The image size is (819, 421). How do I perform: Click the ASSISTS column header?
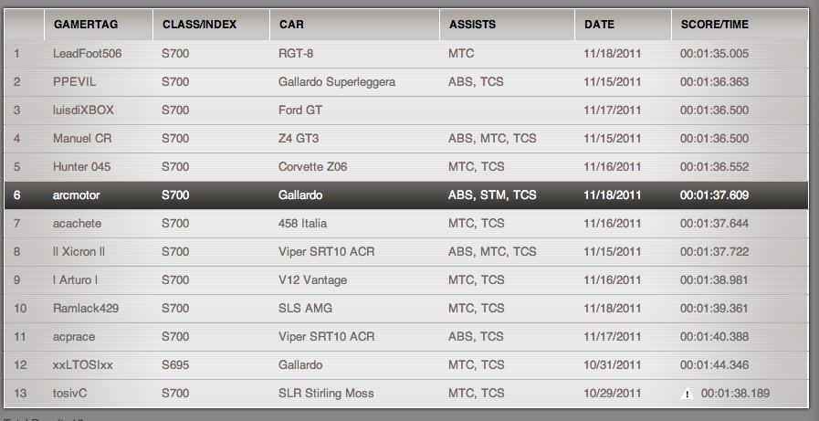[x=471, y=25]
